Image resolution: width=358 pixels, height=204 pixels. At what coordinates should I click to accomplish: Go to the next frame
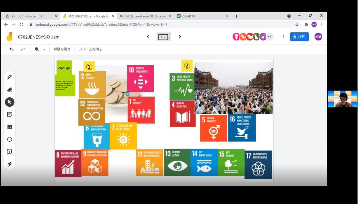click(180, 37)
